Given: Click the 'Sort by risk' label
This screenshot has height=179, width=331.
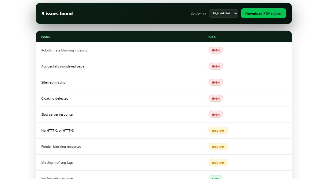Looking at the screenshot, I should 198,13.
